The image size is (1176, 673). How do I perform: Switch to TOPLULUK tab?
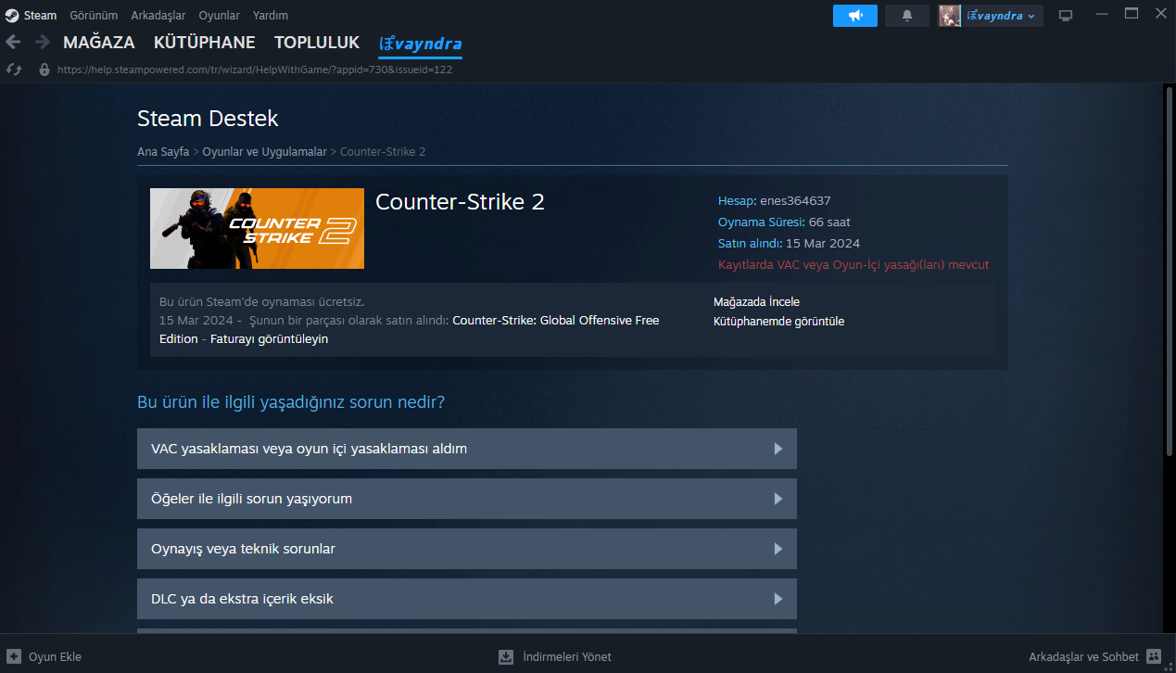tap(317, 43)
